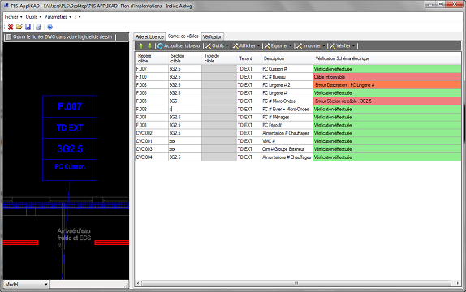Open the Importer dropdown

[310, 45]
